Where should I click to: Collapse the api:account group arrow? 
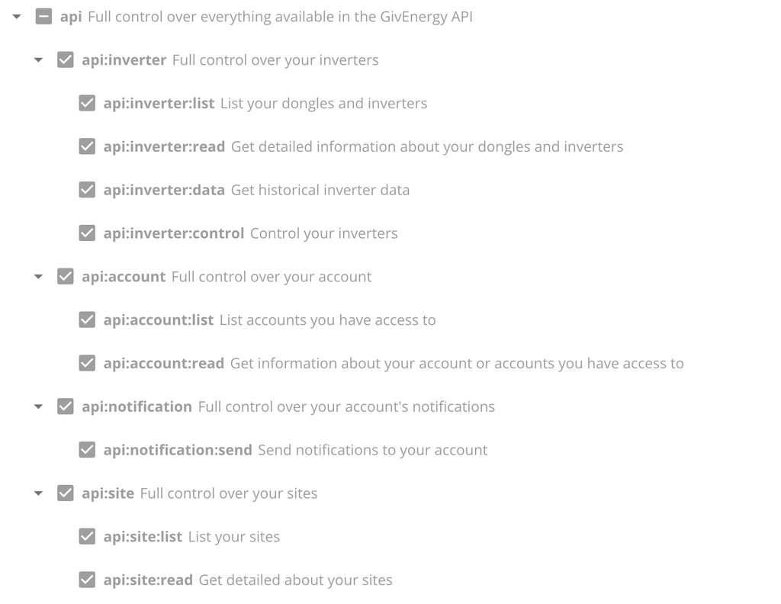pos(38,277)
